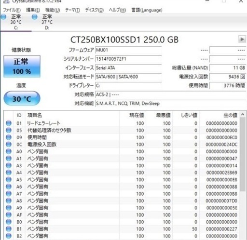247x240 pixels.
Task: Open the 言語(Language) menu
Action: coord(147,10)
